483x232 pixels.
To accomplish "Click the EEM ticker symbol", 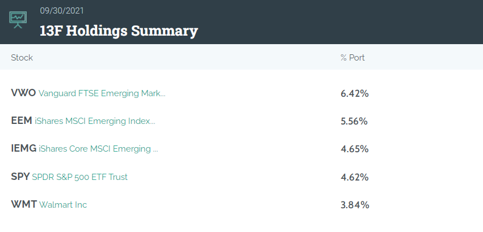I will (22, 121).
